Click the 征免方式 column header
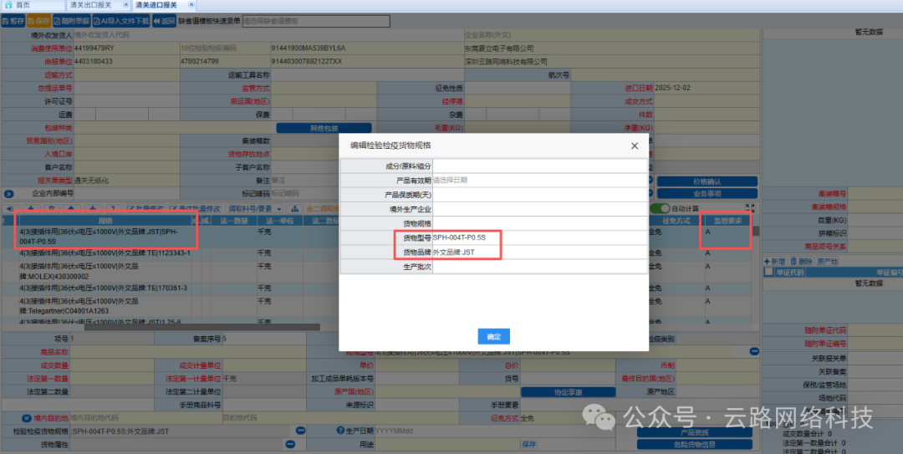Screen dimensions: 903x454 [x=676, y=221]
